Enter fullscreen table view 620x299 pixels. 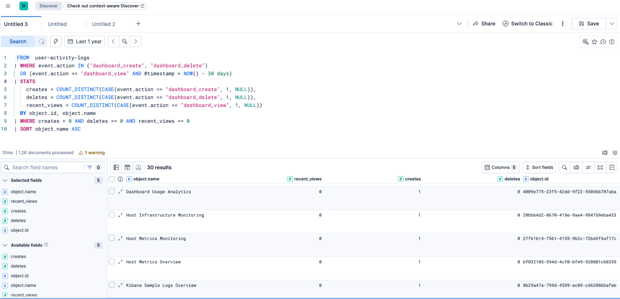point(600,168)
